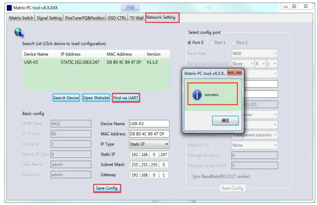The image size is (317, 205).
Task: Click the User Name admin field
Action: pos(71,165)
